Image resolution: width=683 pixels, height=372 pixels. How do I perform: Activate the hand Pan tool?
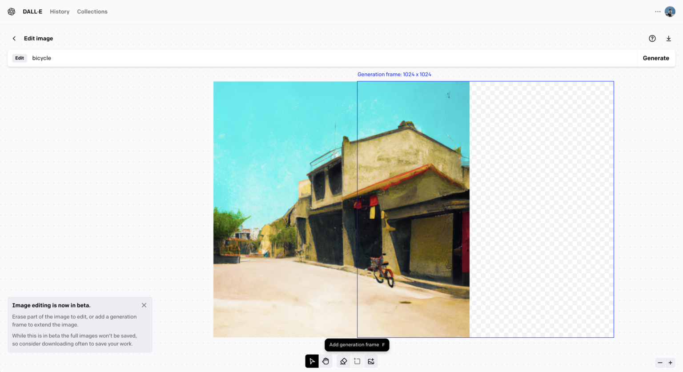point(326,361)
